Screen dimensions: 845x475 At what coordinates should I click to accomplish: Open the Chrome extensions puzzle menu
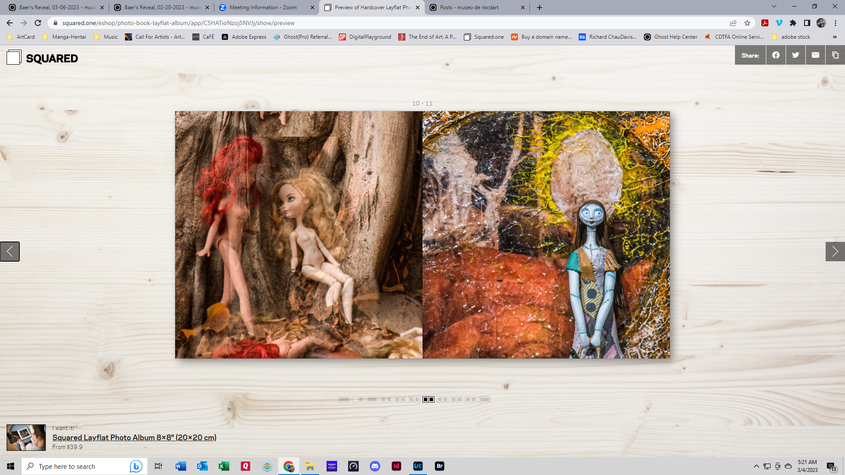tap(793, 23)
